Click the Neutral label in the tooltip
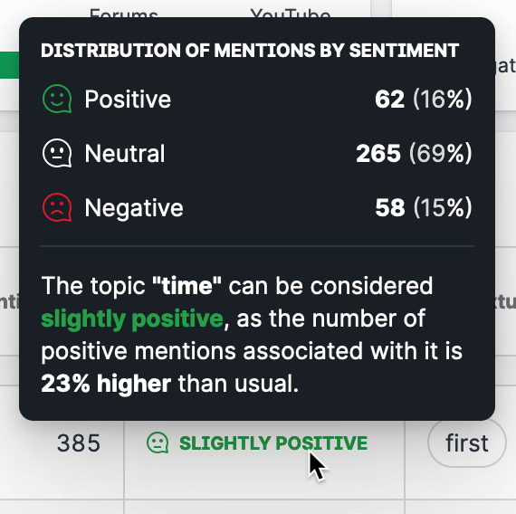The height and width of the screenshot is (514, 516). point(125,153)
